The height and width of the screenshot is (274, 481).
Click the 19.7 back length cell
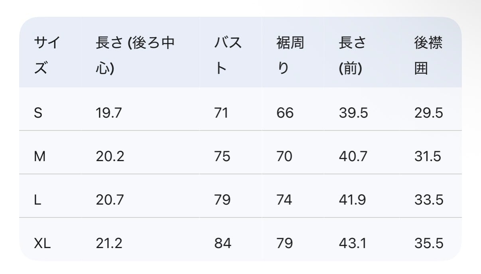[108, 113]
